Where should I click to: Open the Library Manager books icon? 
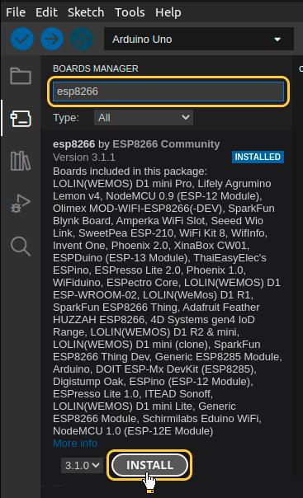pos(21,161)
